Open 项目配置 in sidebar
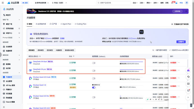 (8, 94)
